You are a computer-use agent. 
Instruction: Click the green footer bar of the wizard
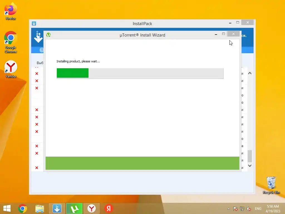point(142,163)
